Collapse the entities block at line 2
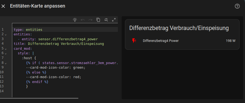Screen dimensions: 245x103 [6, 35]
